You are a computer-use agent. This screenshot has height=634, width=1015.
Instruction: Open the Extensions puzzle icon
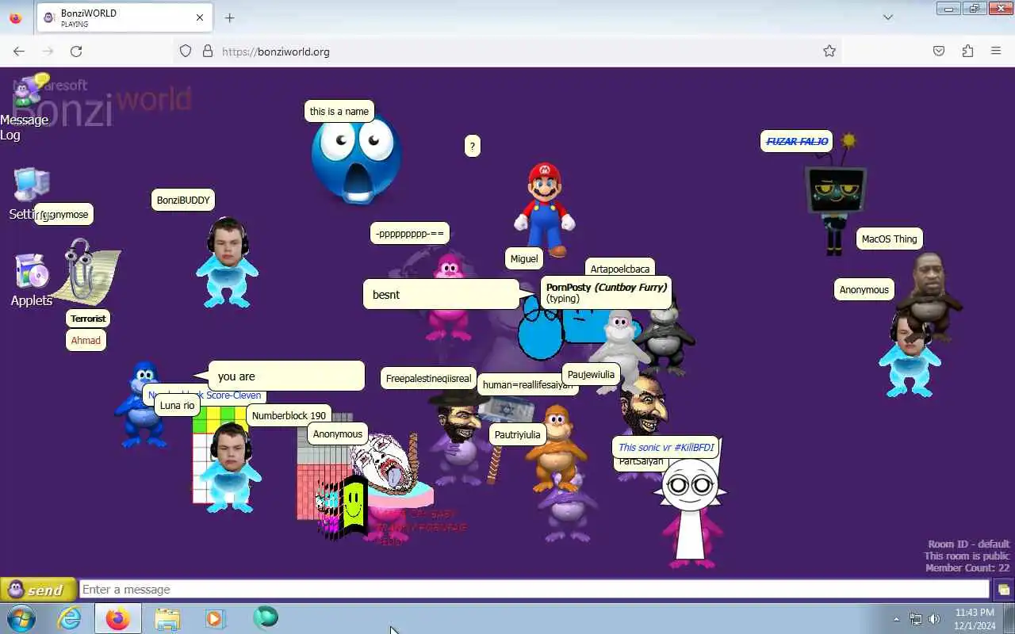[x=967, y=52]
